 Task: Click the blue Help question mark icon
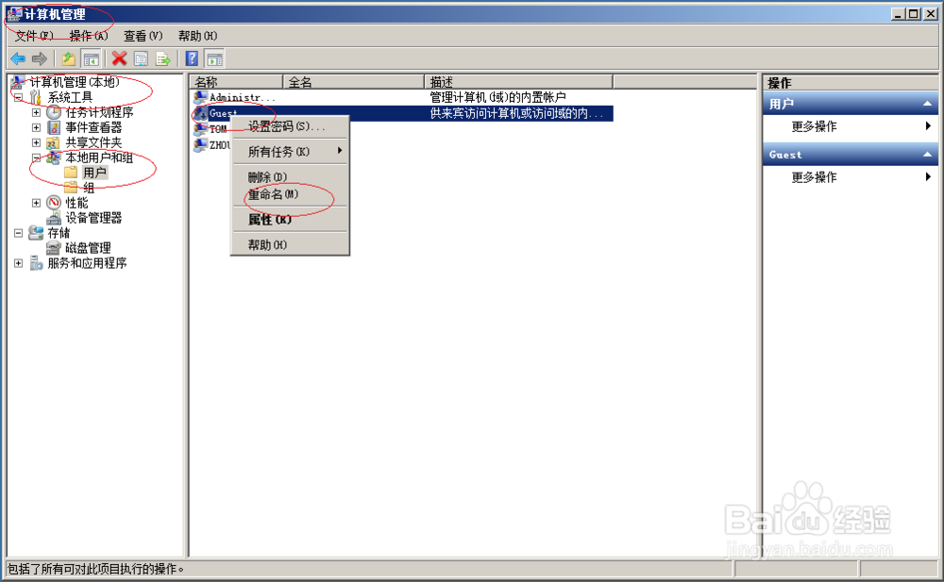tap(192, 59)
